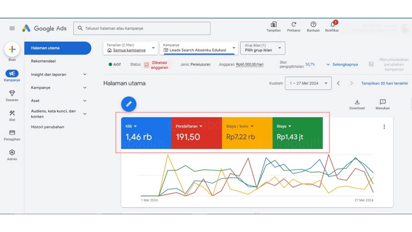Open Sasaran goals trophy icon
Viewport: 412px width, 232px height.
pyautogui.click(x=12, y=93)
